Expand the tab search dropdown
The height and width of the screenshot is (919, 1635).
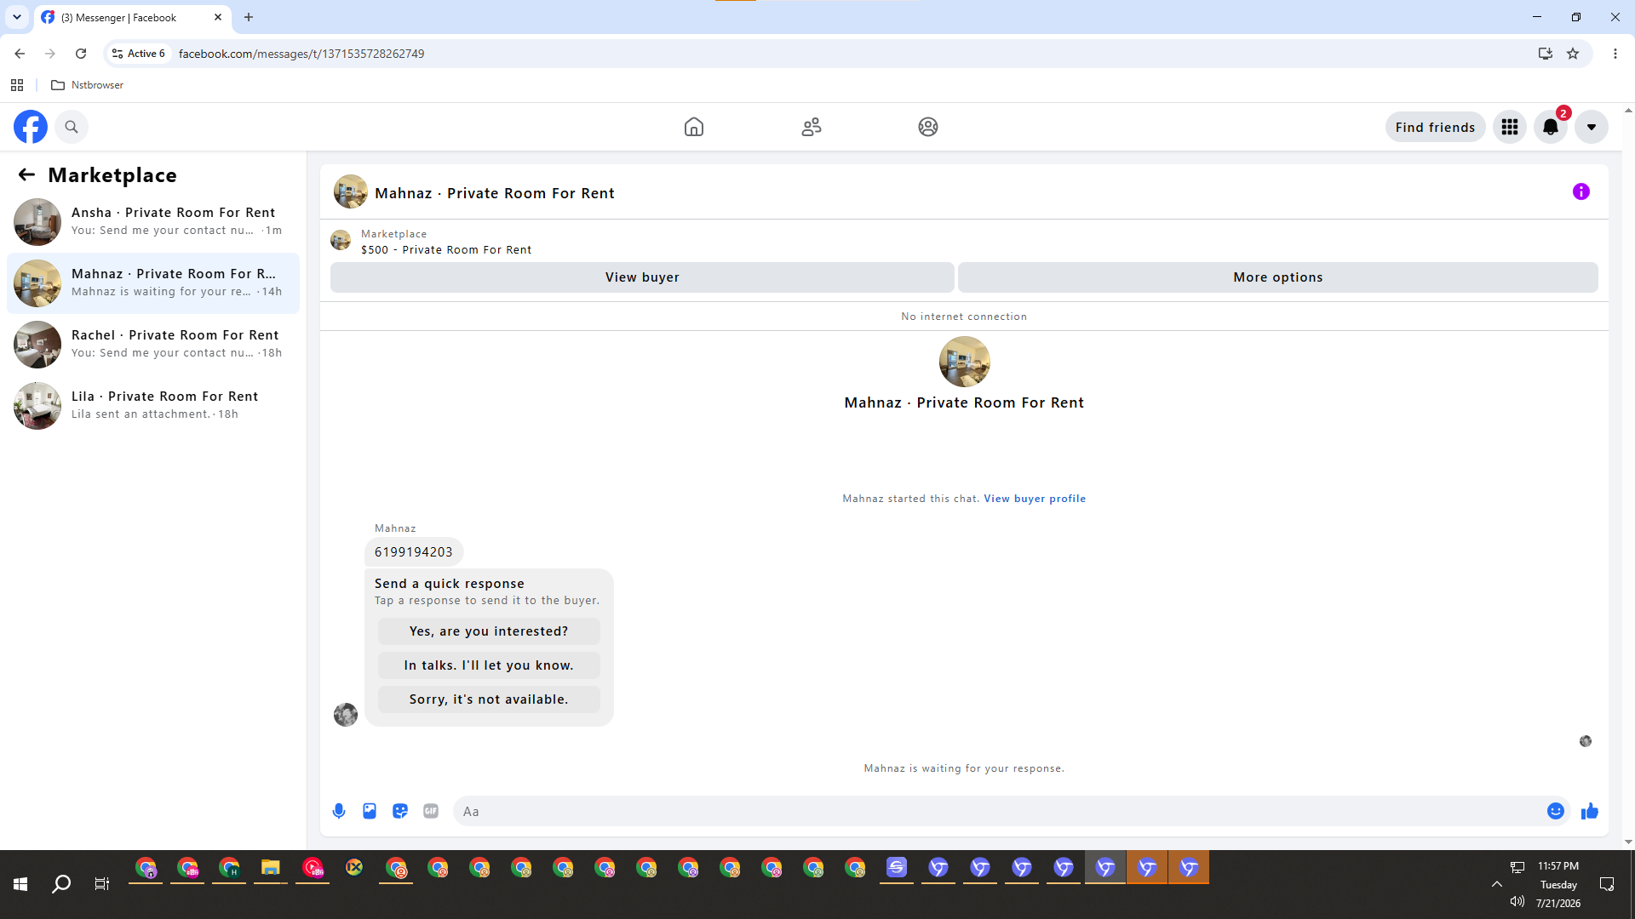pyautogui.click(x=17, y=17)
